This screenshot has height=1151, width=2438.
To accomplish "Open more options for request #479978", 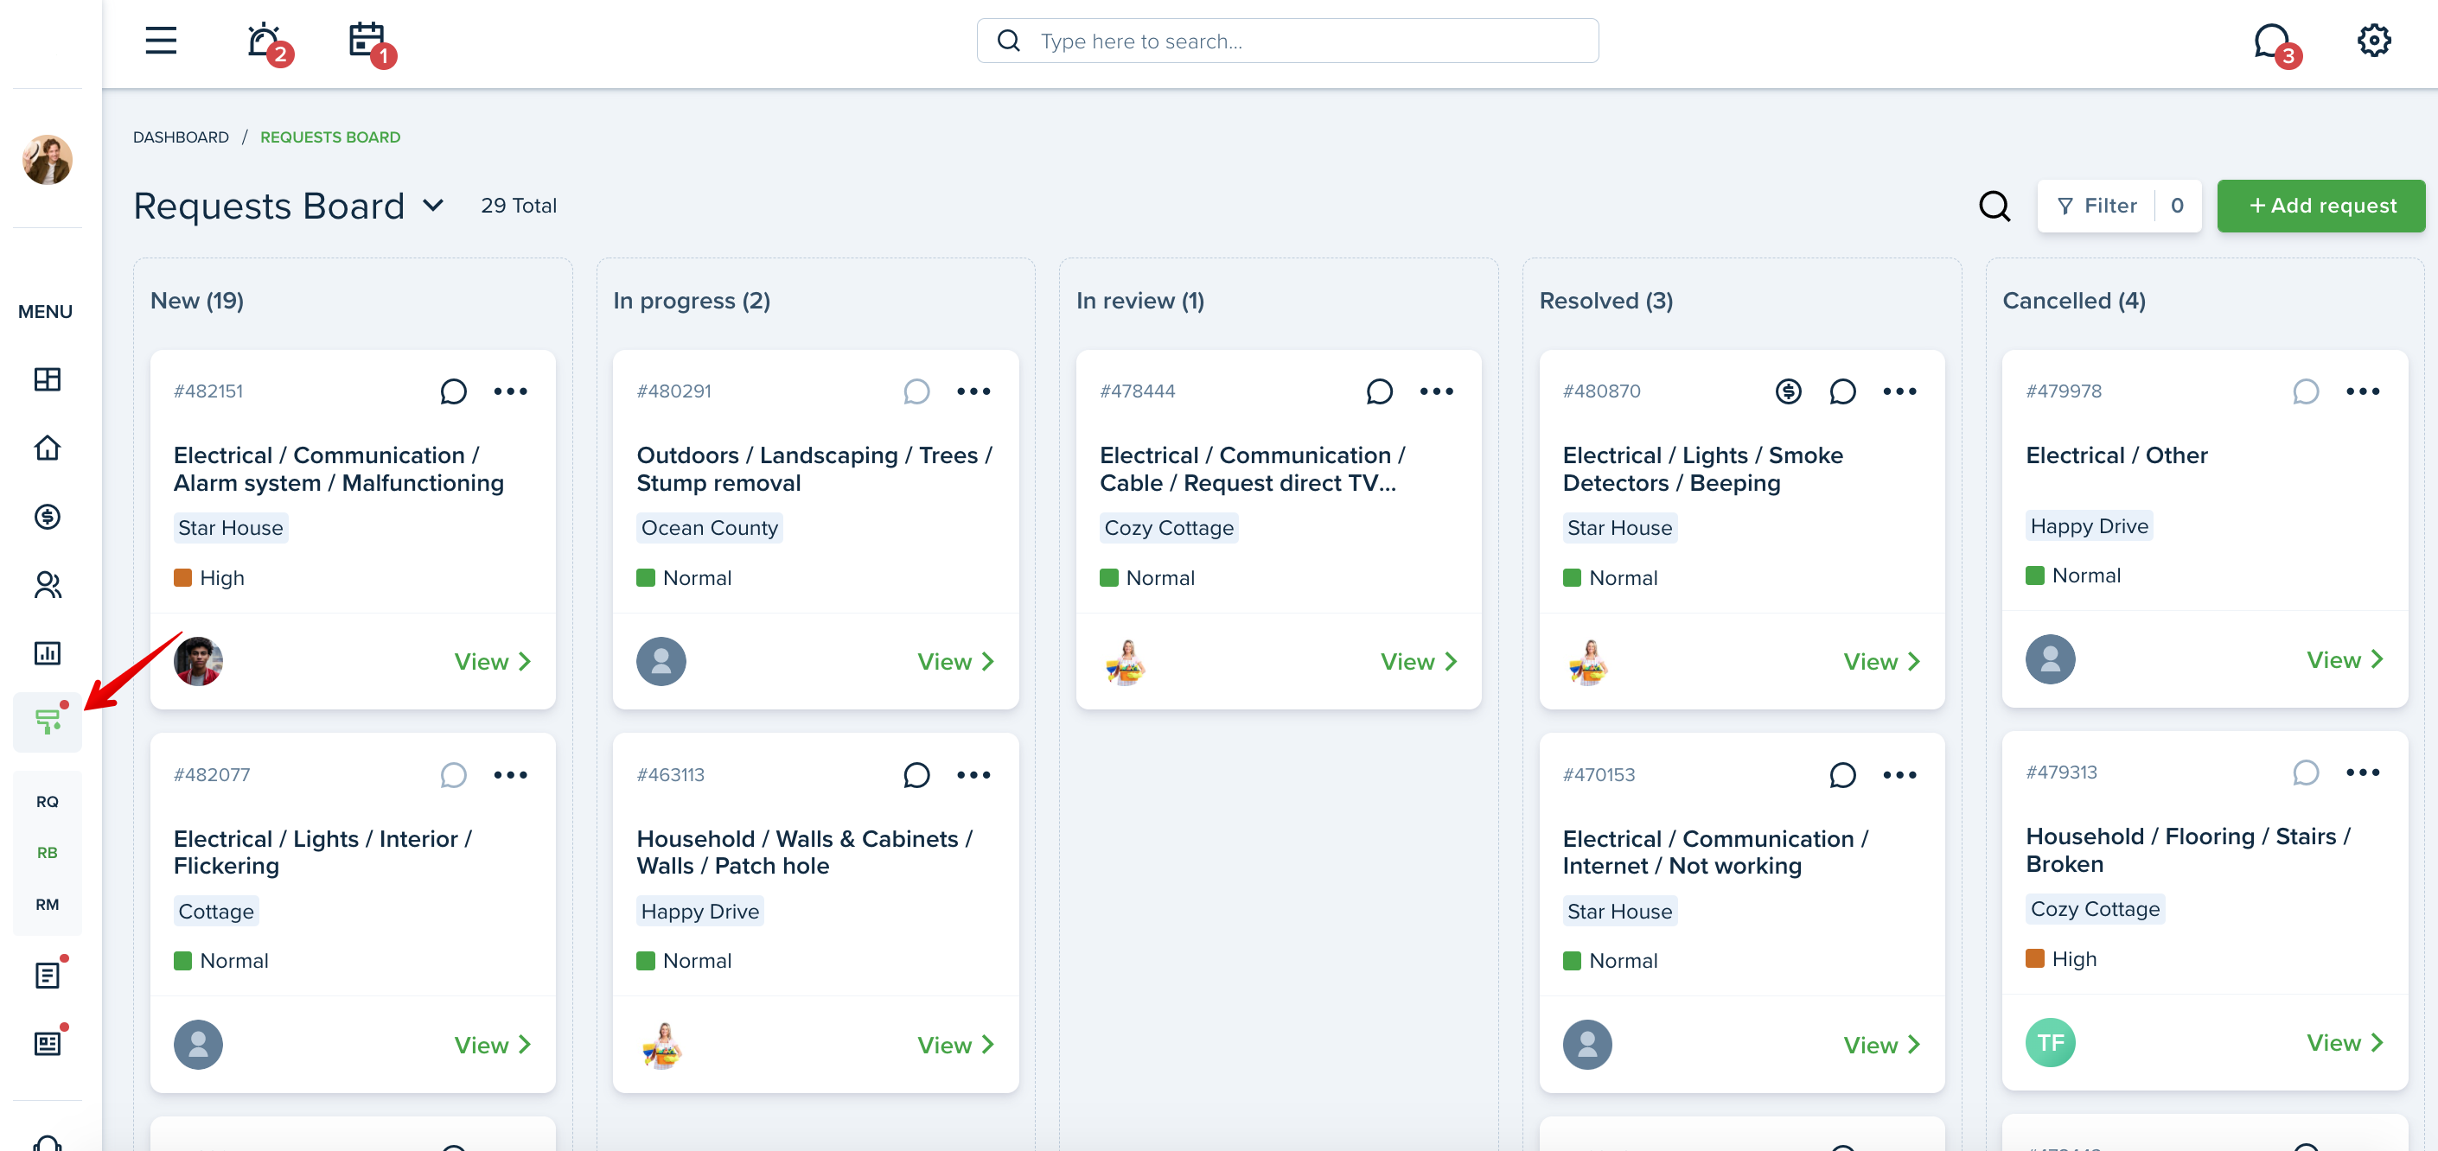I will (2362, 391).
